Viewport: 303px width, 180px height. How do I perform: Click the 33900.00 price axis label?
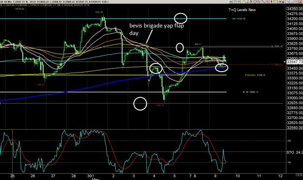[x=295, y=39]
